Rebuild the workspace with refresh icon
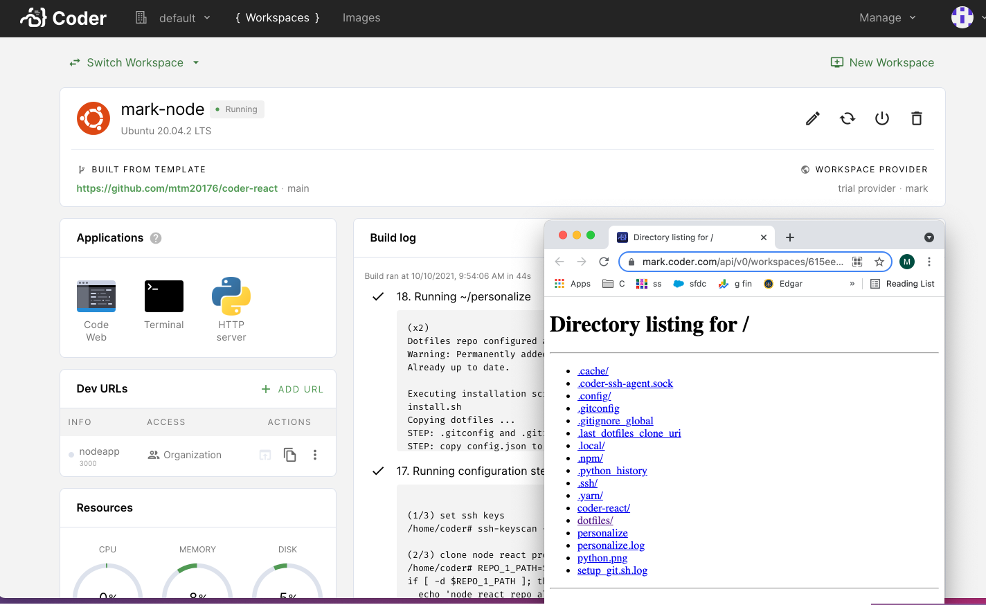 (848, 118)
